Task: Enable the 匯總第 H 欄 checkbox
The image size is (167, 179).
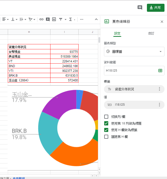Action: (106, 137)
